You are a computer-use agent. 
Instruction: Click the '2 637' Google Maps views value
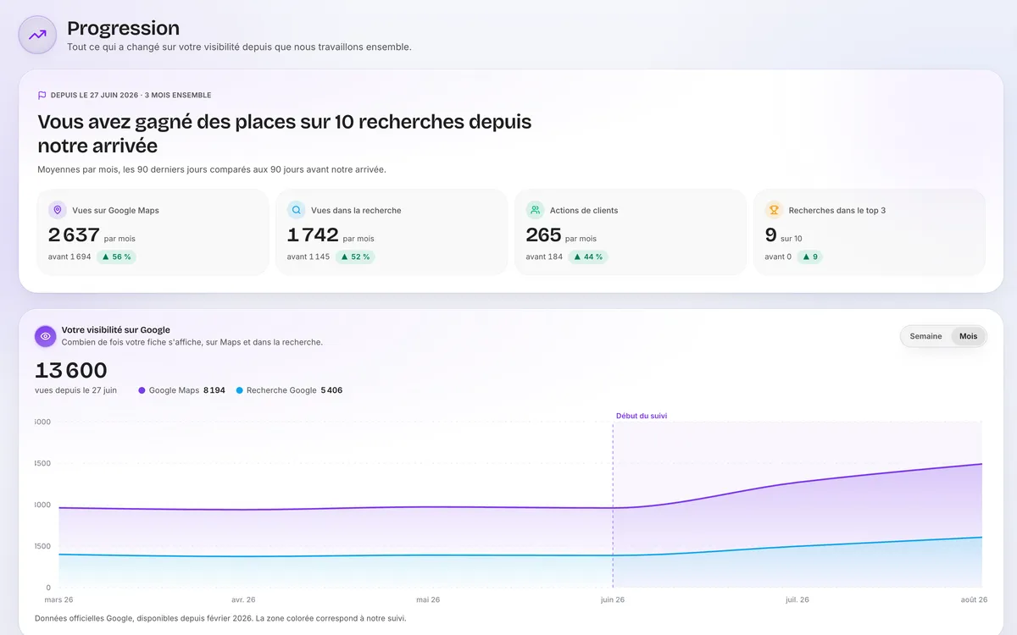coord(74,235)
